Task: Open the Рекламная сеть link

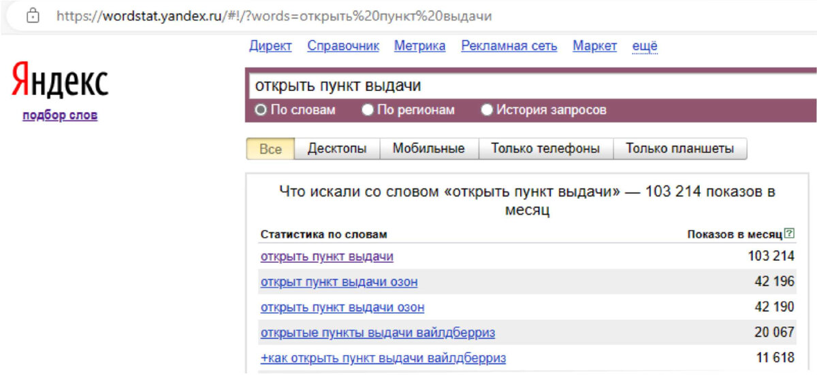Action: click(509, 46)
